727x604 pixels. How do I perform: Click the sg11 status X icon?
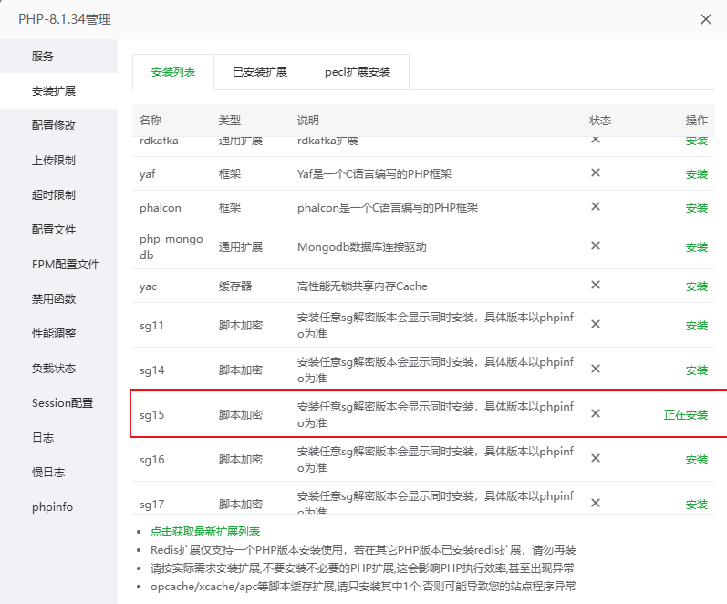[x=596, y=324]
